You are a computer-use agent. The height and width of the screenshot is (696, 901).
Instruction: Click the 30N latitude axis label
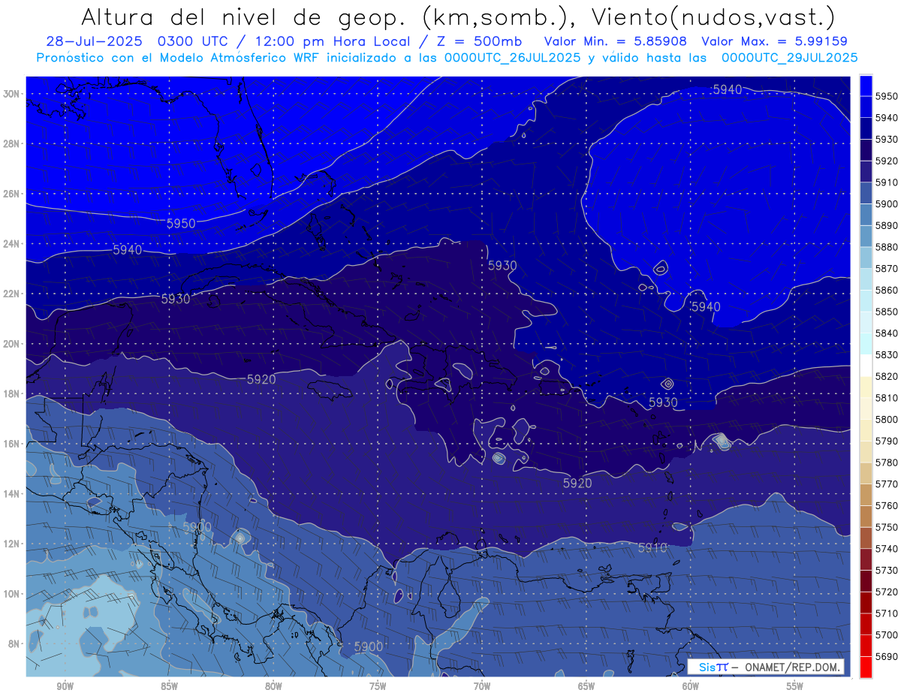(12, 94)
